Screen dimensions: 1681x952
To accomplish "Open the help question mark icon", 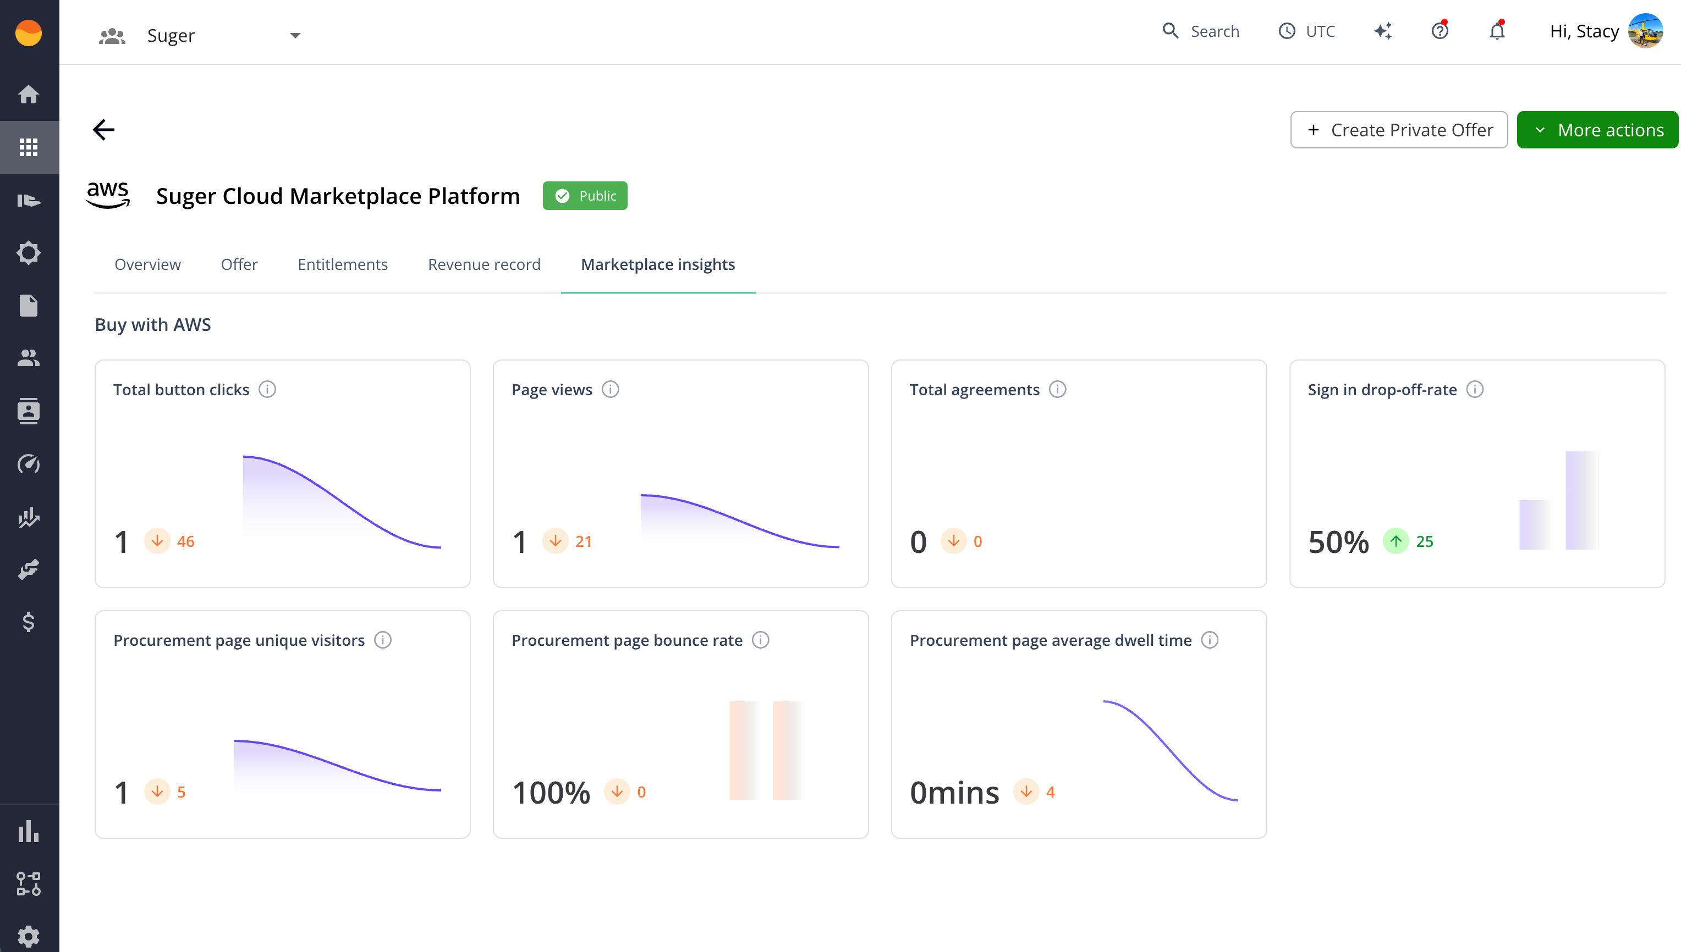I will coord(1440,31).
